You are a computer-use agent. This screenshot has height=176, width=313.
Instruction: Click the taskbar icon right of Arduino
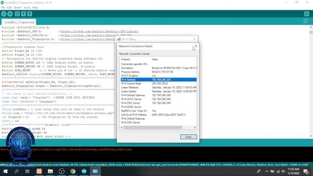95,171
